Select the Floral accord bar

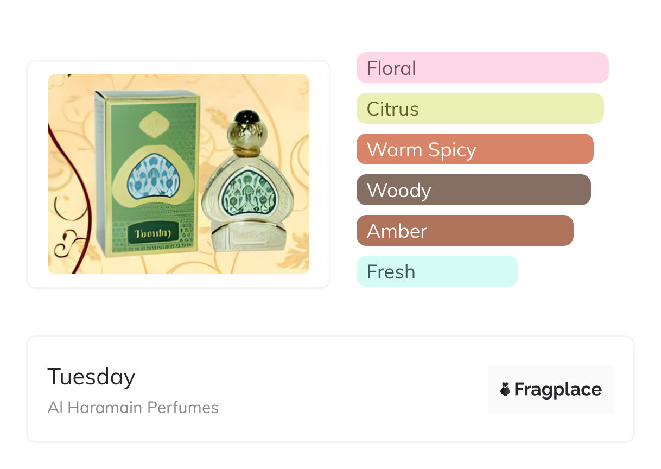(x=482, y=68)
